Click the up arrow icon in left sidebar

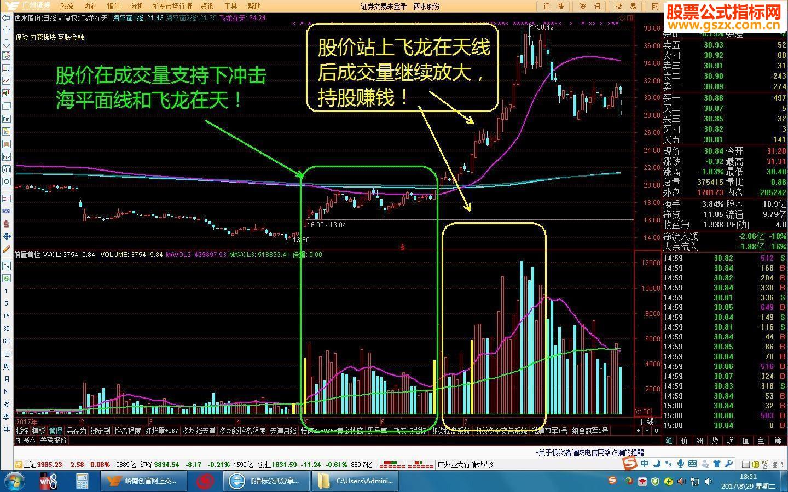click(x=7, y=30)
